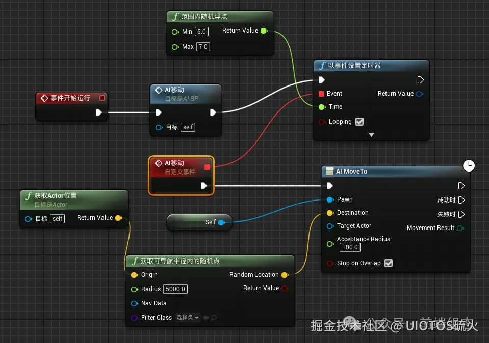This screenshot has height=343, width=489.
Task: Toggle the Stop on Overlap checkbox
Action: 389,263
